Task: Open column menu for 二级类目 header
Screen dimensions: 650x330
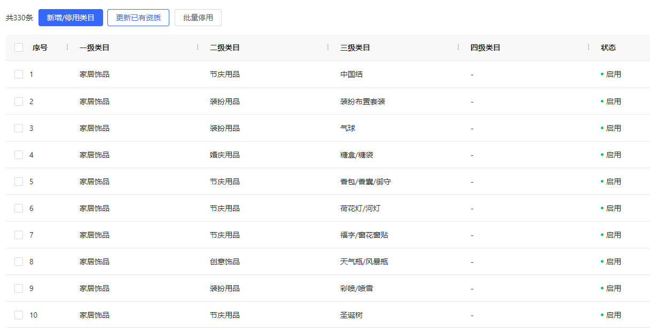Action: tap(328, 47)
